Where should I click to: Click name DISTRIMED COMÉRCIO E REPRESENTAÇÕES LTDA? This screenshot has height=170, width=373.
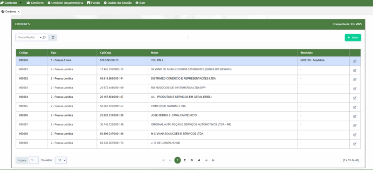tap(183, 78)
